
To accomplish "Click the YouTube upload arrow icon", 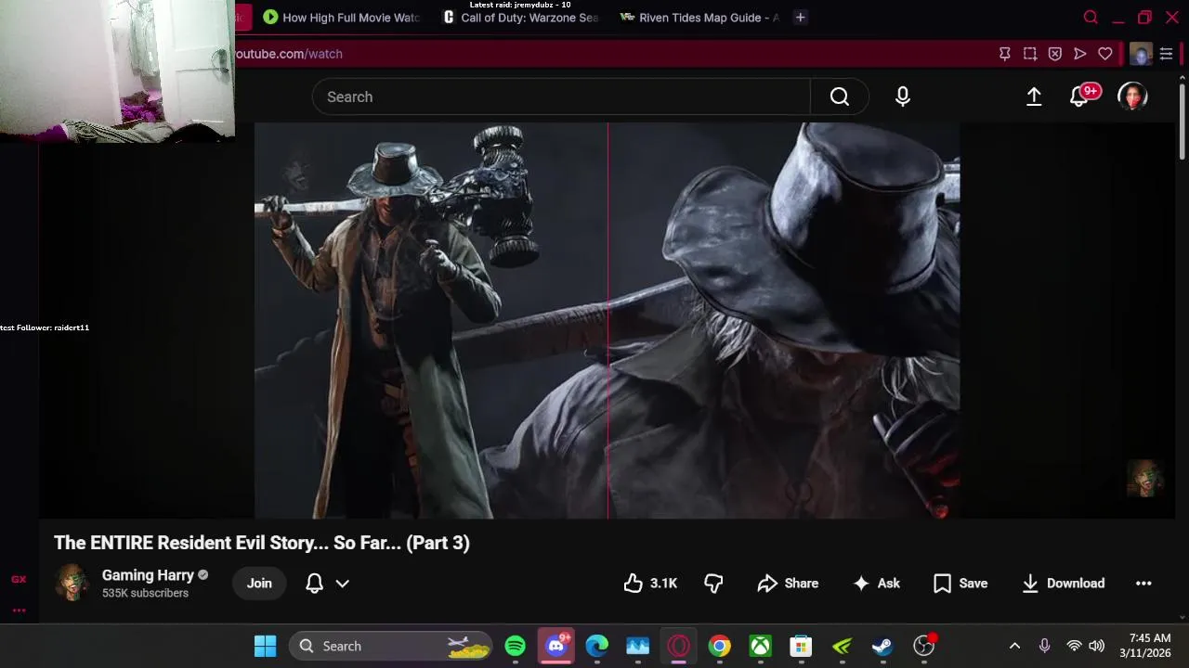I will coord(1034,96).
